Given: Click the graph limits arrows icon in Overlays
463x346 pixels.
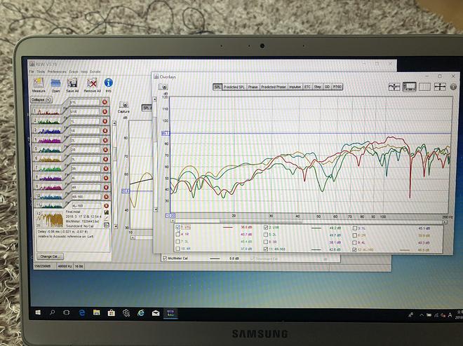Looking at the screenshot, I should 440,87.
